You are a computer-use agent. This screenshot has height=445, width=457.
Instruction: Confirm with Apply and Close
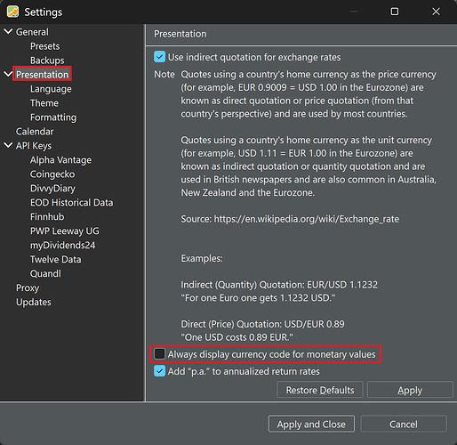click(x=311, y=424)
